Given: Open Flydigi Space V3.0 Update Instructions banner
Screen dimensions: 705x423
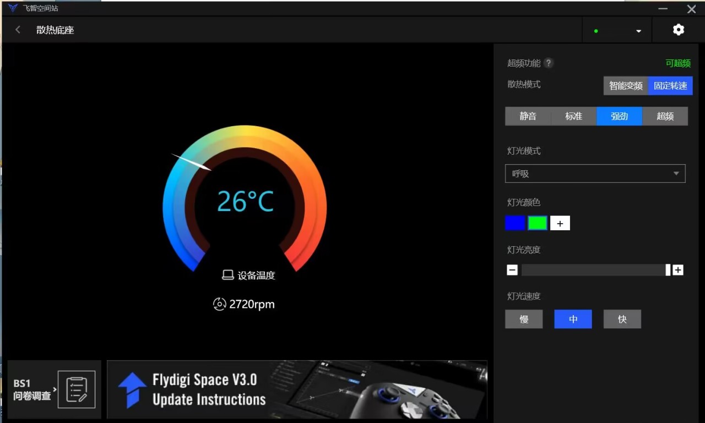Looking at the screenshot, I should pos(297,389).
